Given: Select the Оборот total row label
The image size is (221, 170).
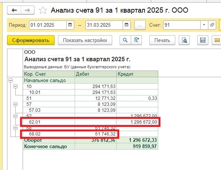Looking at the screenshot, I should 33,140.
